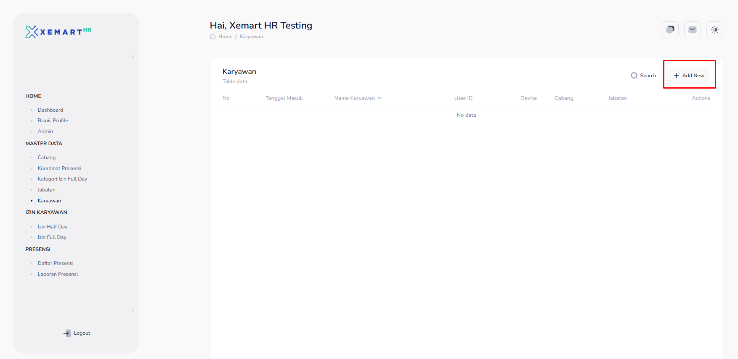Screen dimensions: 738x359
Task: Open Koordinat Presensi menu item
Action: point(59,168)
